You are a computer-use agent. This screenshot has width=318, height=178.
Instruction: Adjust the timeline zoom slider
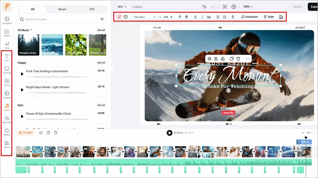(310, 133)
